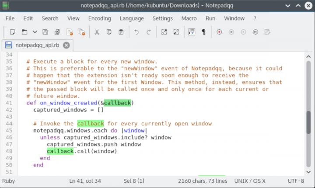Open the Encoding menu

click(100, 18)
